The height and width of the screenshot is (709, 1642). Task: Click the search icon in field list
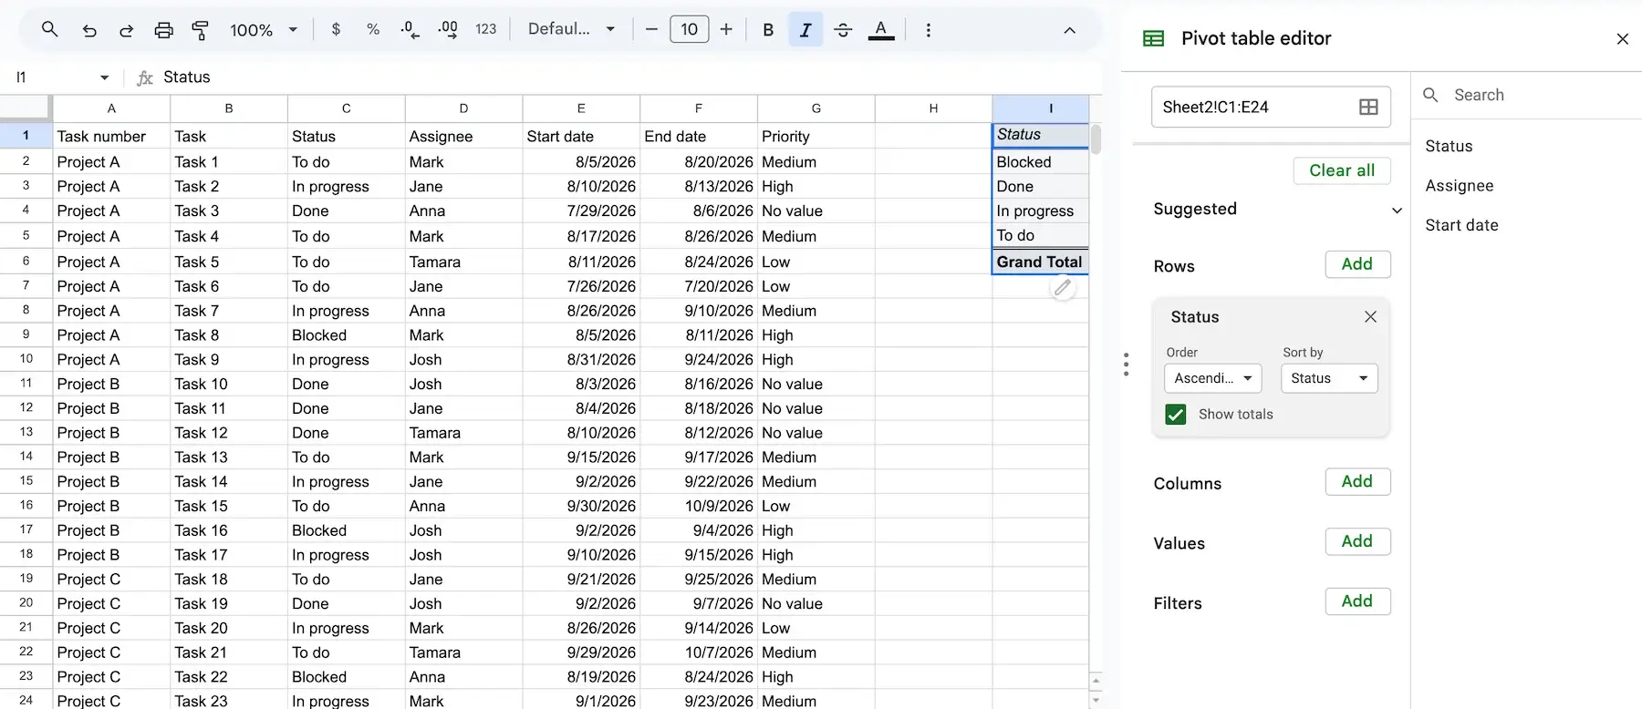point(1430,95)
